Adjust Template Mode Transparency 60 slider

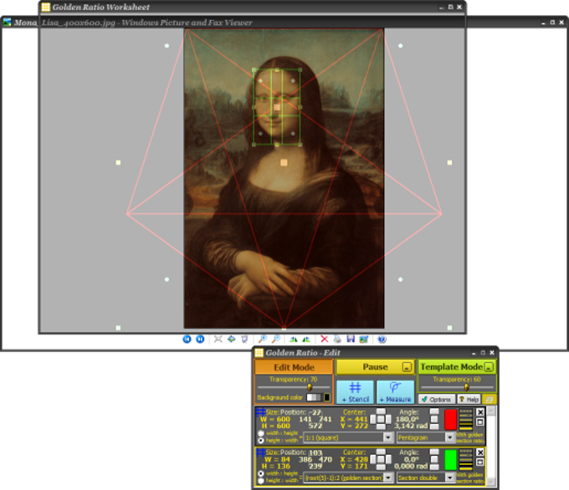pyautogui.click(x=467, y=387)
